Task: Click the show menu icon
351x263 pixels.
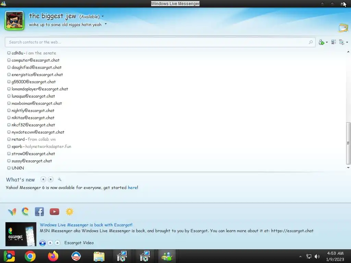Action: click(342, 42)
